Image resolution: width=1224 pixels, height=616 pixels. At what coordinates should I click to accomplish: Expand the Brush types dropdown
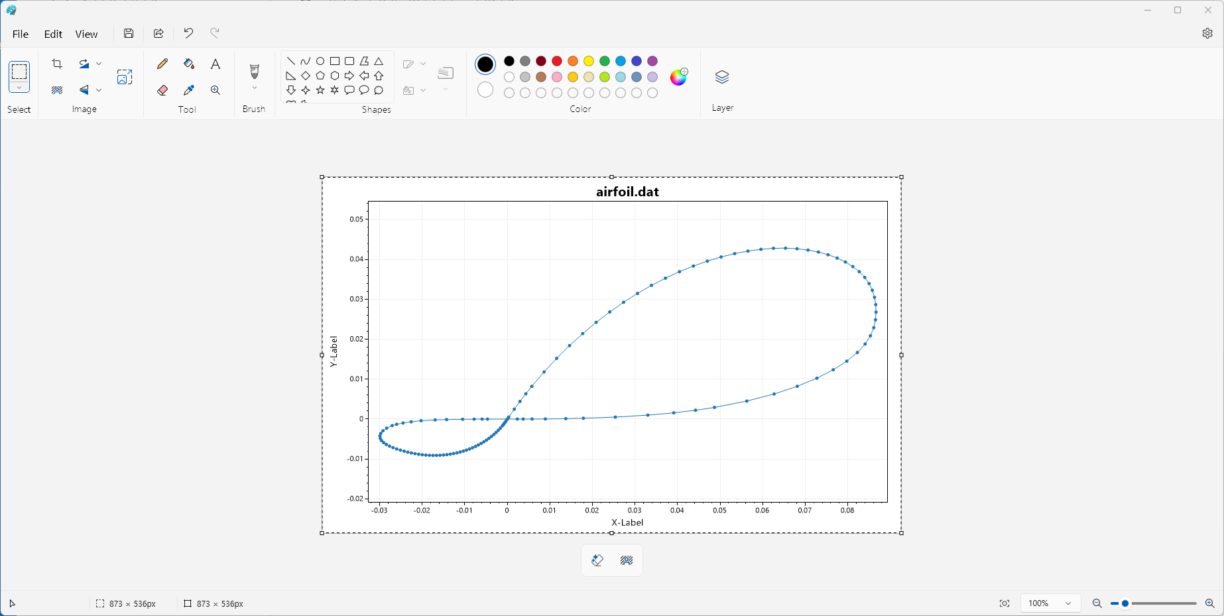pos(255,88)
